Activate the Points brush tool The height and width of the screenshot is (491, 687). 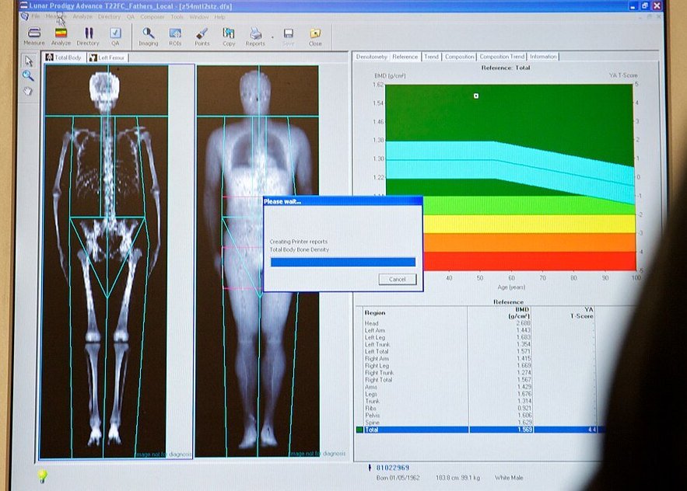tap(202, 37)
